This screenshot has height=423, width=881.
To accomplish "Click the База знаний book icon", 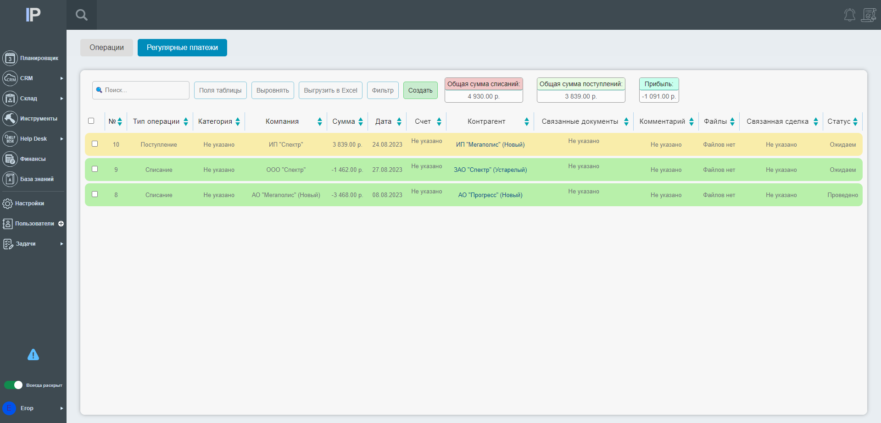I will [10, 179].
